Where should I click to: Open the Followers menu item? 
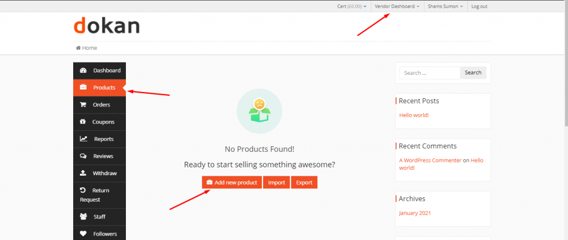(x=100, y=234)
